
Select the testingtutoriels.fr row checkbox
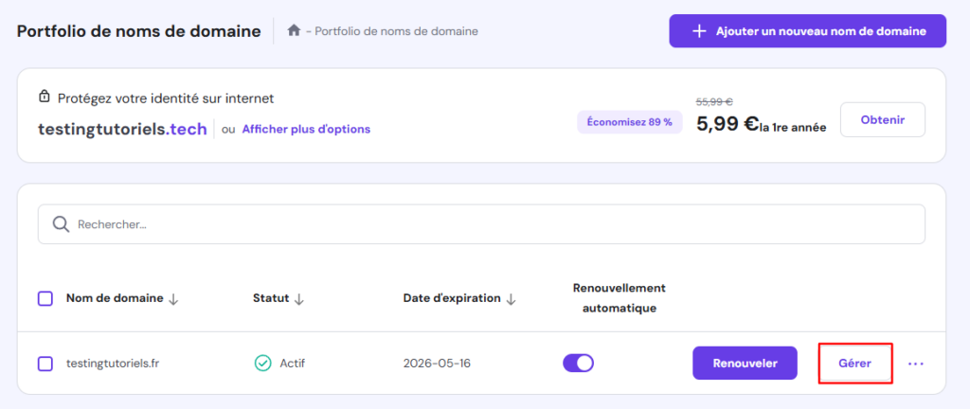(x=45, y=364)
